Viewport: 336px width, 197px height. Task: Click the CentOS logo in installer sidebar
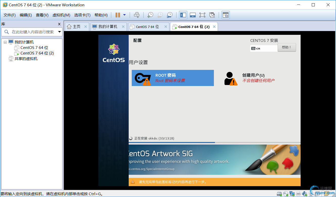click(x=114, y=53)
